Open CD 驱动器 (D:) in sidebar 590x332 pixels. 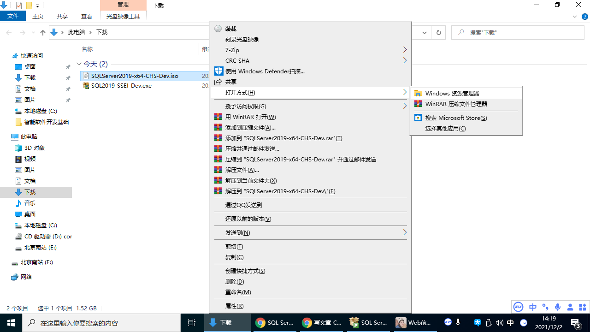(x=48, y=236)
